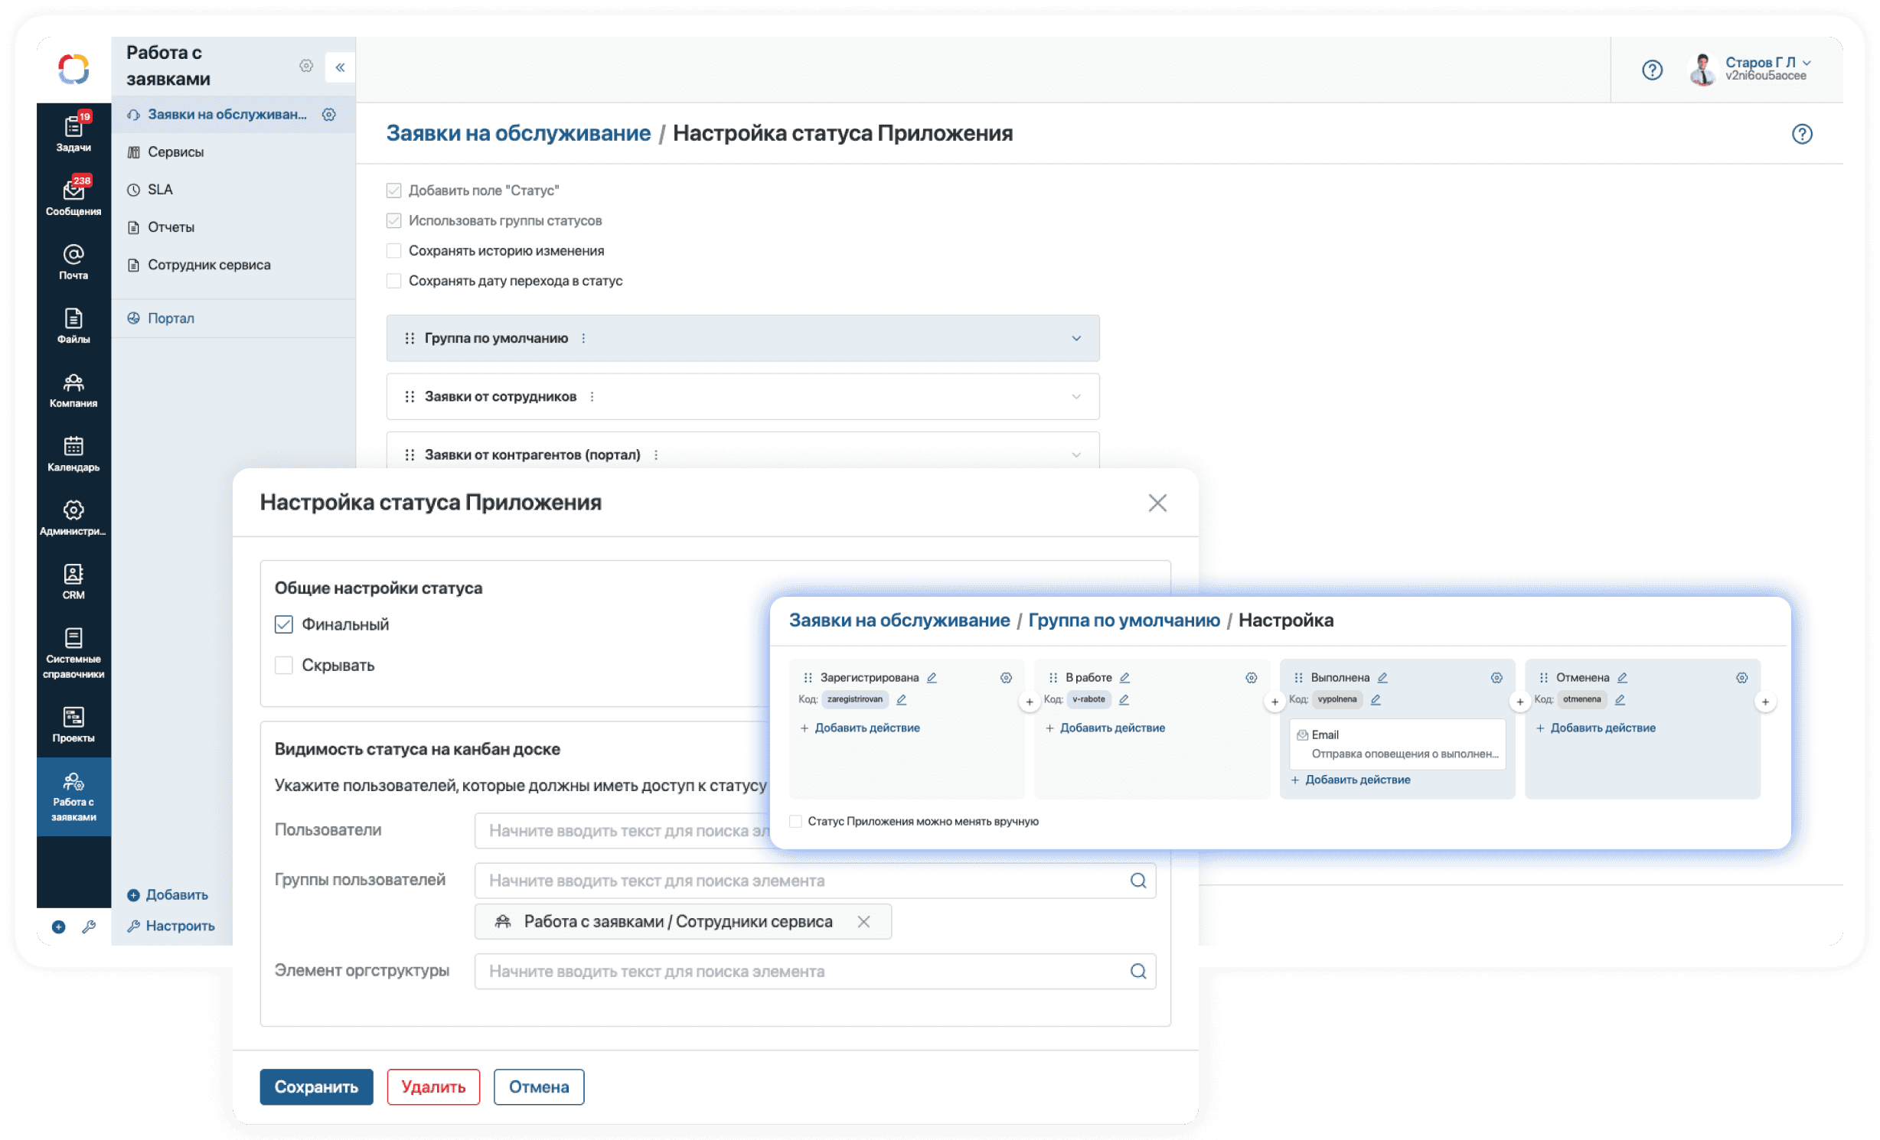This screenshot has height=1140, width=1880.
Task: Edit the Зарегистрирована status name pencil
Action: coord(932,678)
